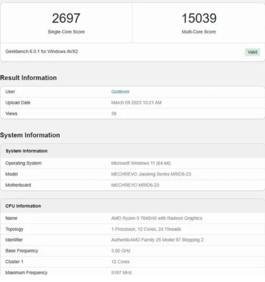This screenshot has width=265, height=282.
Task: Select '1 Processor, 12 Cores, 24 Threads'
Action: [x=146, y=229]
